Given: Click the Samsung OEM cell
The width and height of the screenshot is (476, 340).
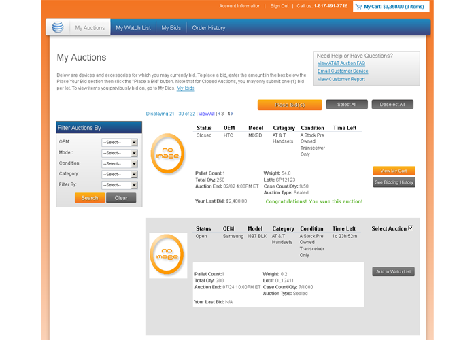Looking at the screenshot, I should 233,236.
